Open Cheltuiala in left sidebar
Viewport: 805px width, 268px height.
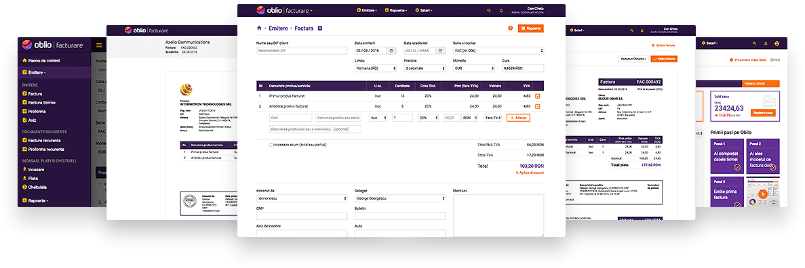click(35, 187)
